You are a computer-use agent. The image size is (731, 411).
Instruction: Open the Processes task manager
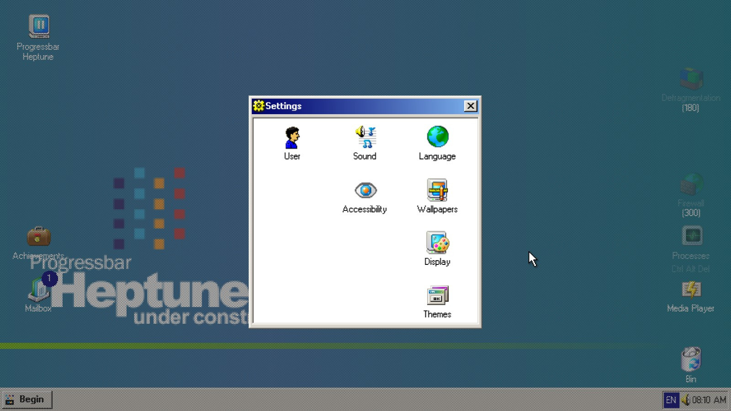point(691,234)
